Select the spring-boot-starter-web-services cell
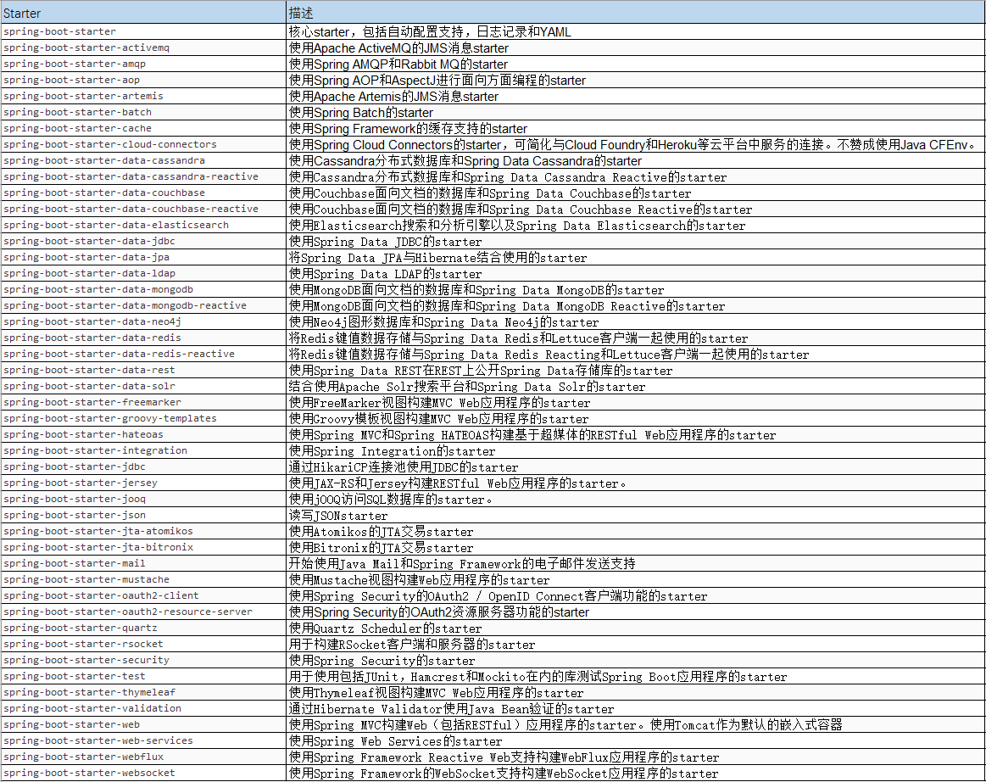This screenshot has height=782, width=986. pyautogui.click(x=143, y=741)
